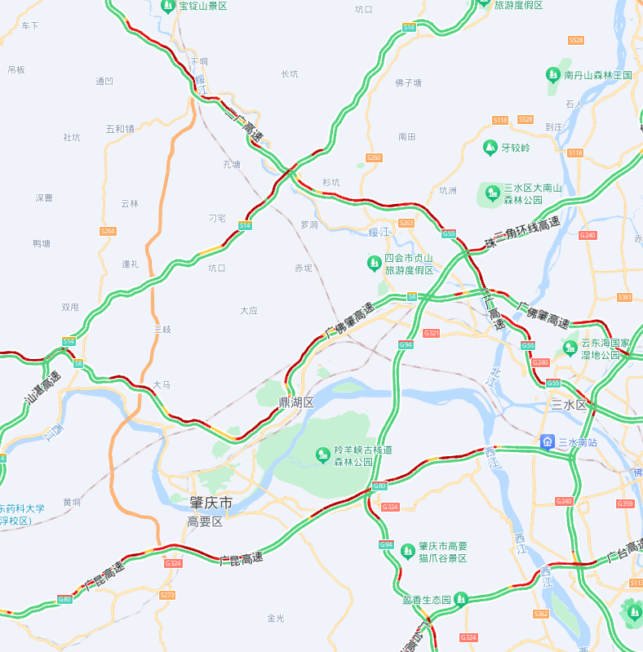Open the 羚羊峡古栈道森林公园 marker

[x=323, y=455]
